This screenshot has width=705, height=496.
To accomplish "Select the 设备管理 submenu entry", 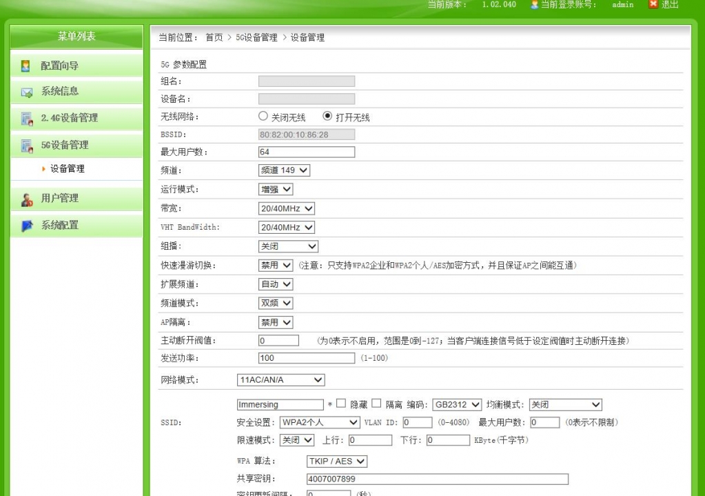I will (x=68, y=169).
